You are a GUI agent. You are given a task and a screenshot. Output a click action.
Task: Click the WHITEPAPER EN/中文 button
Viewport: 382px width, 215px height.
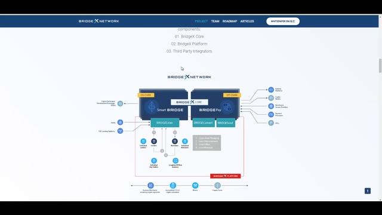pos(283,21)
